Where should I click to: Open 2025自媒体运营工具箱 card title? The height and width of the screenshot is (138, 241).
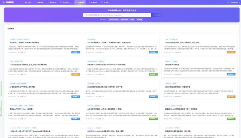(105, 87)
